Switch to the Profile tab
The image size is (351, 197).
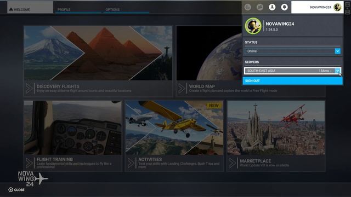click(78, 9)
